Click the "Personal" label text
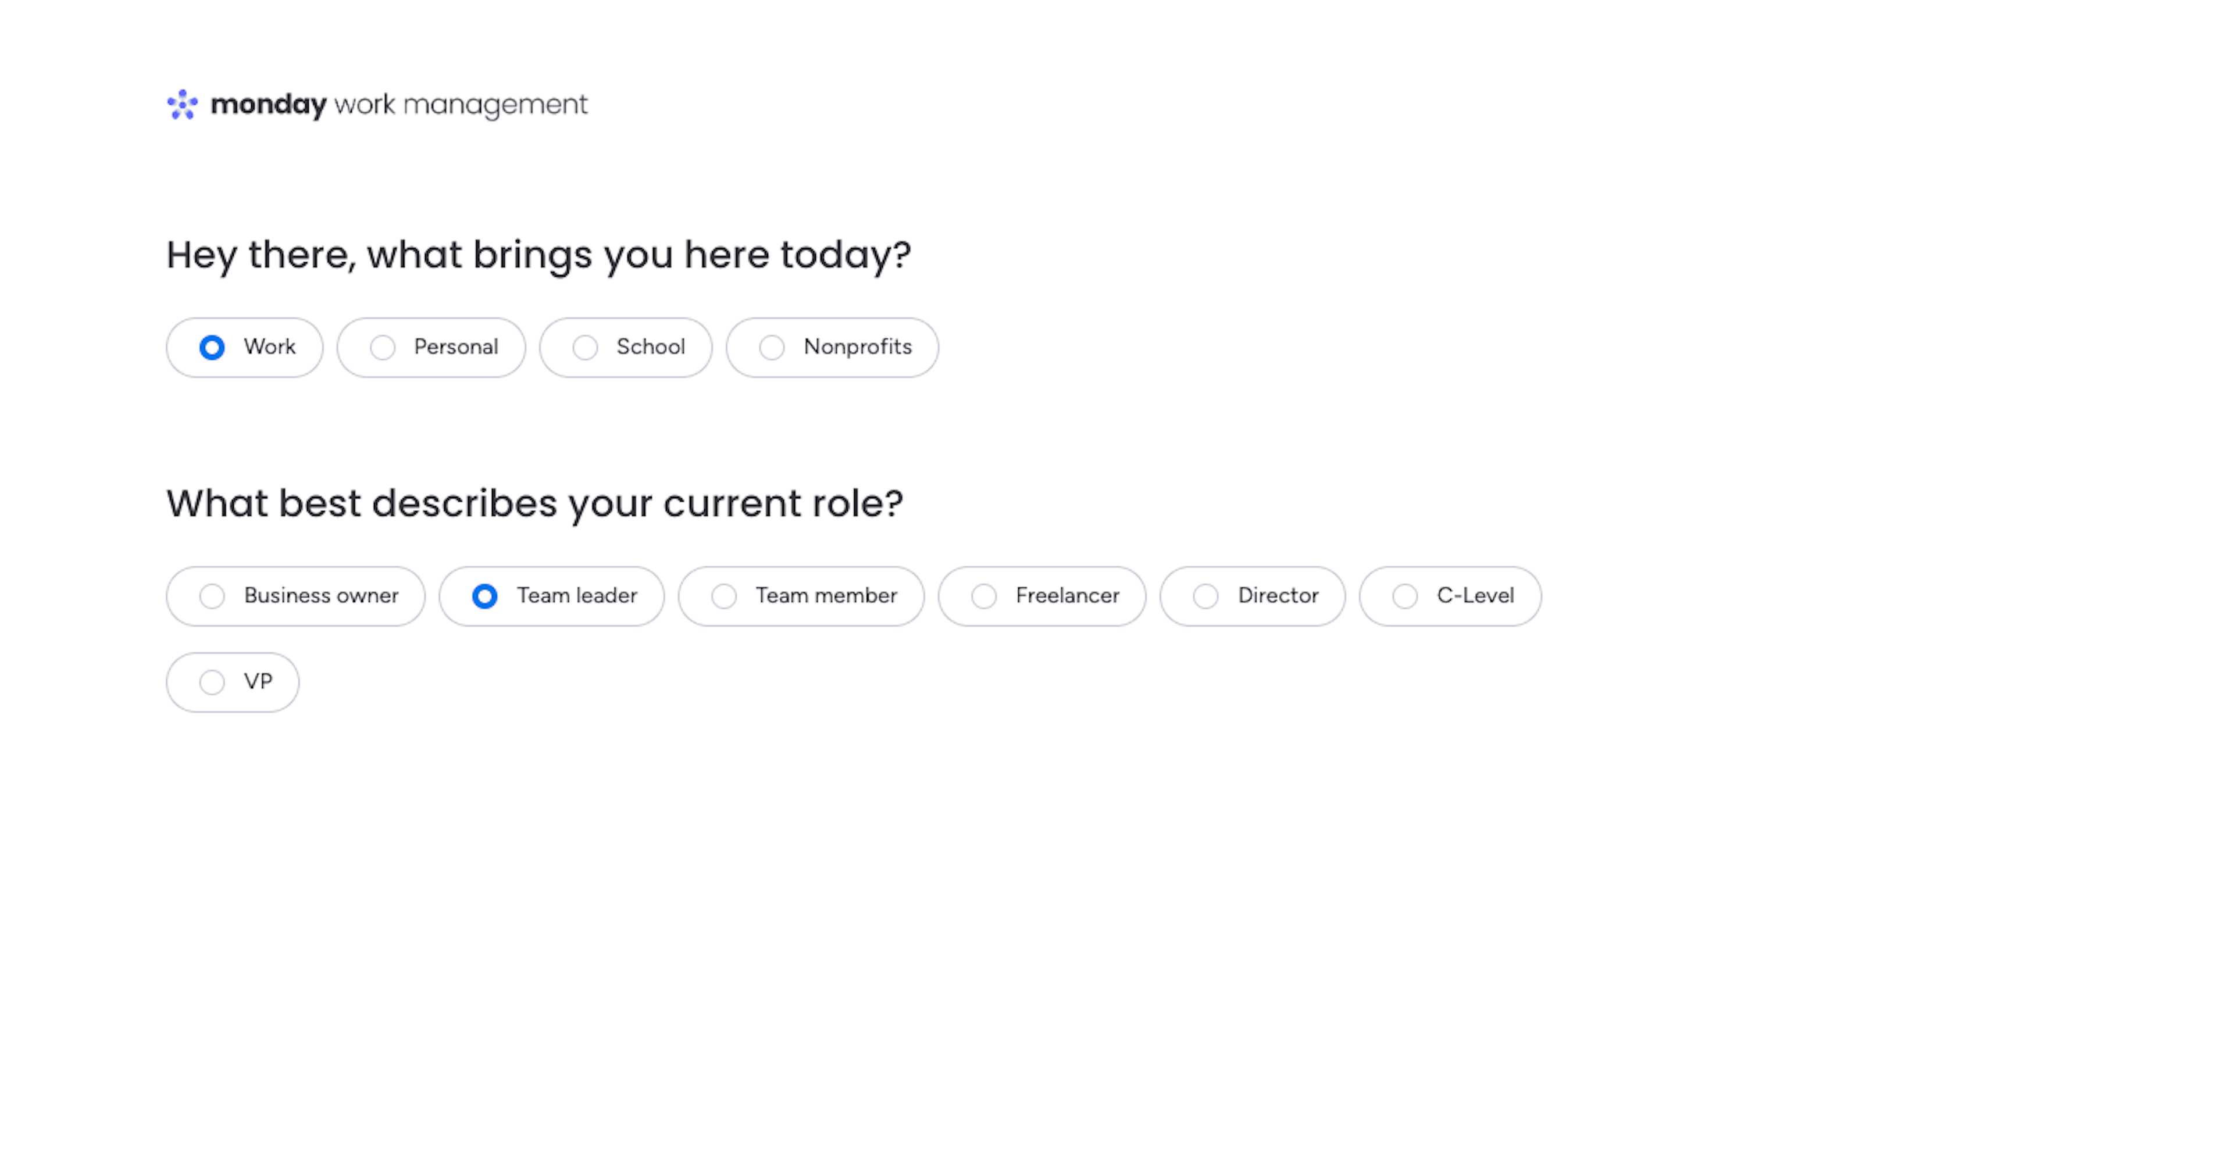 pyautogui.click(x=456, y=346)
